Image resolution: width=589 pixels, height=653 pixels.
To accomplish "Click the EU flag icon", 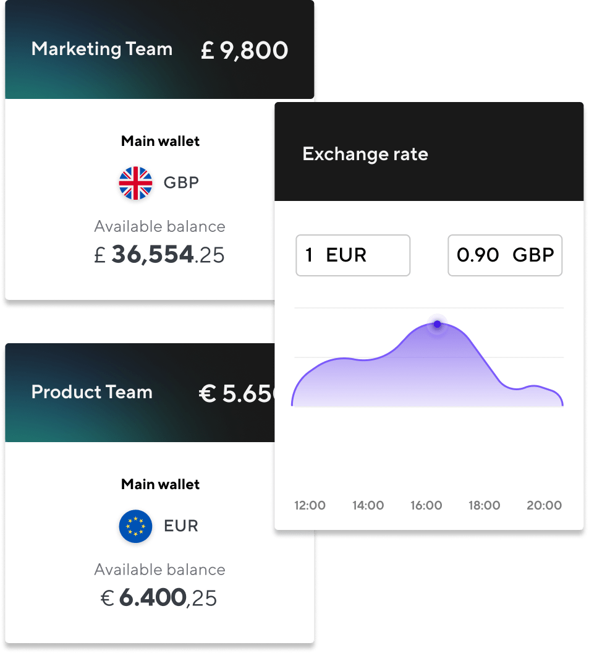I will pos(135,526).
